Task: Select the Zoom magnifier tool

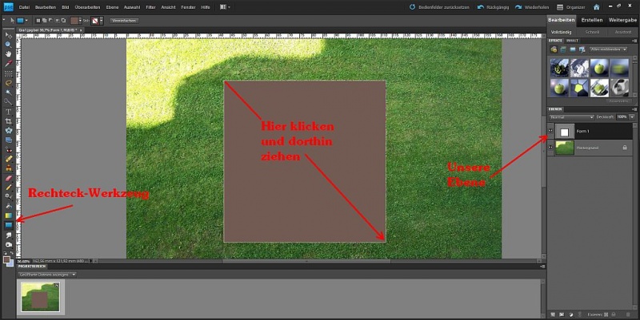Action: [8, 45]
